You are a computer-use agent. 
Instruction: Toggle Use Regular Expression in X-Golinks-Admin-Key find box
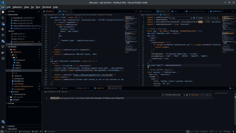pos(189,95)
